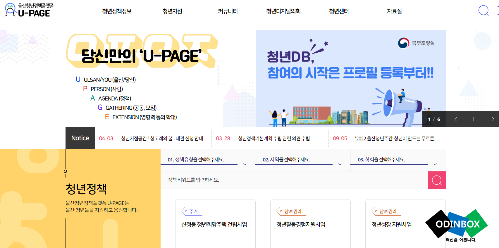Open notice 청년정책기본계획 수립 관련 의견 수렴
Screen dimensions: 499x248
[x=274, y=138]
